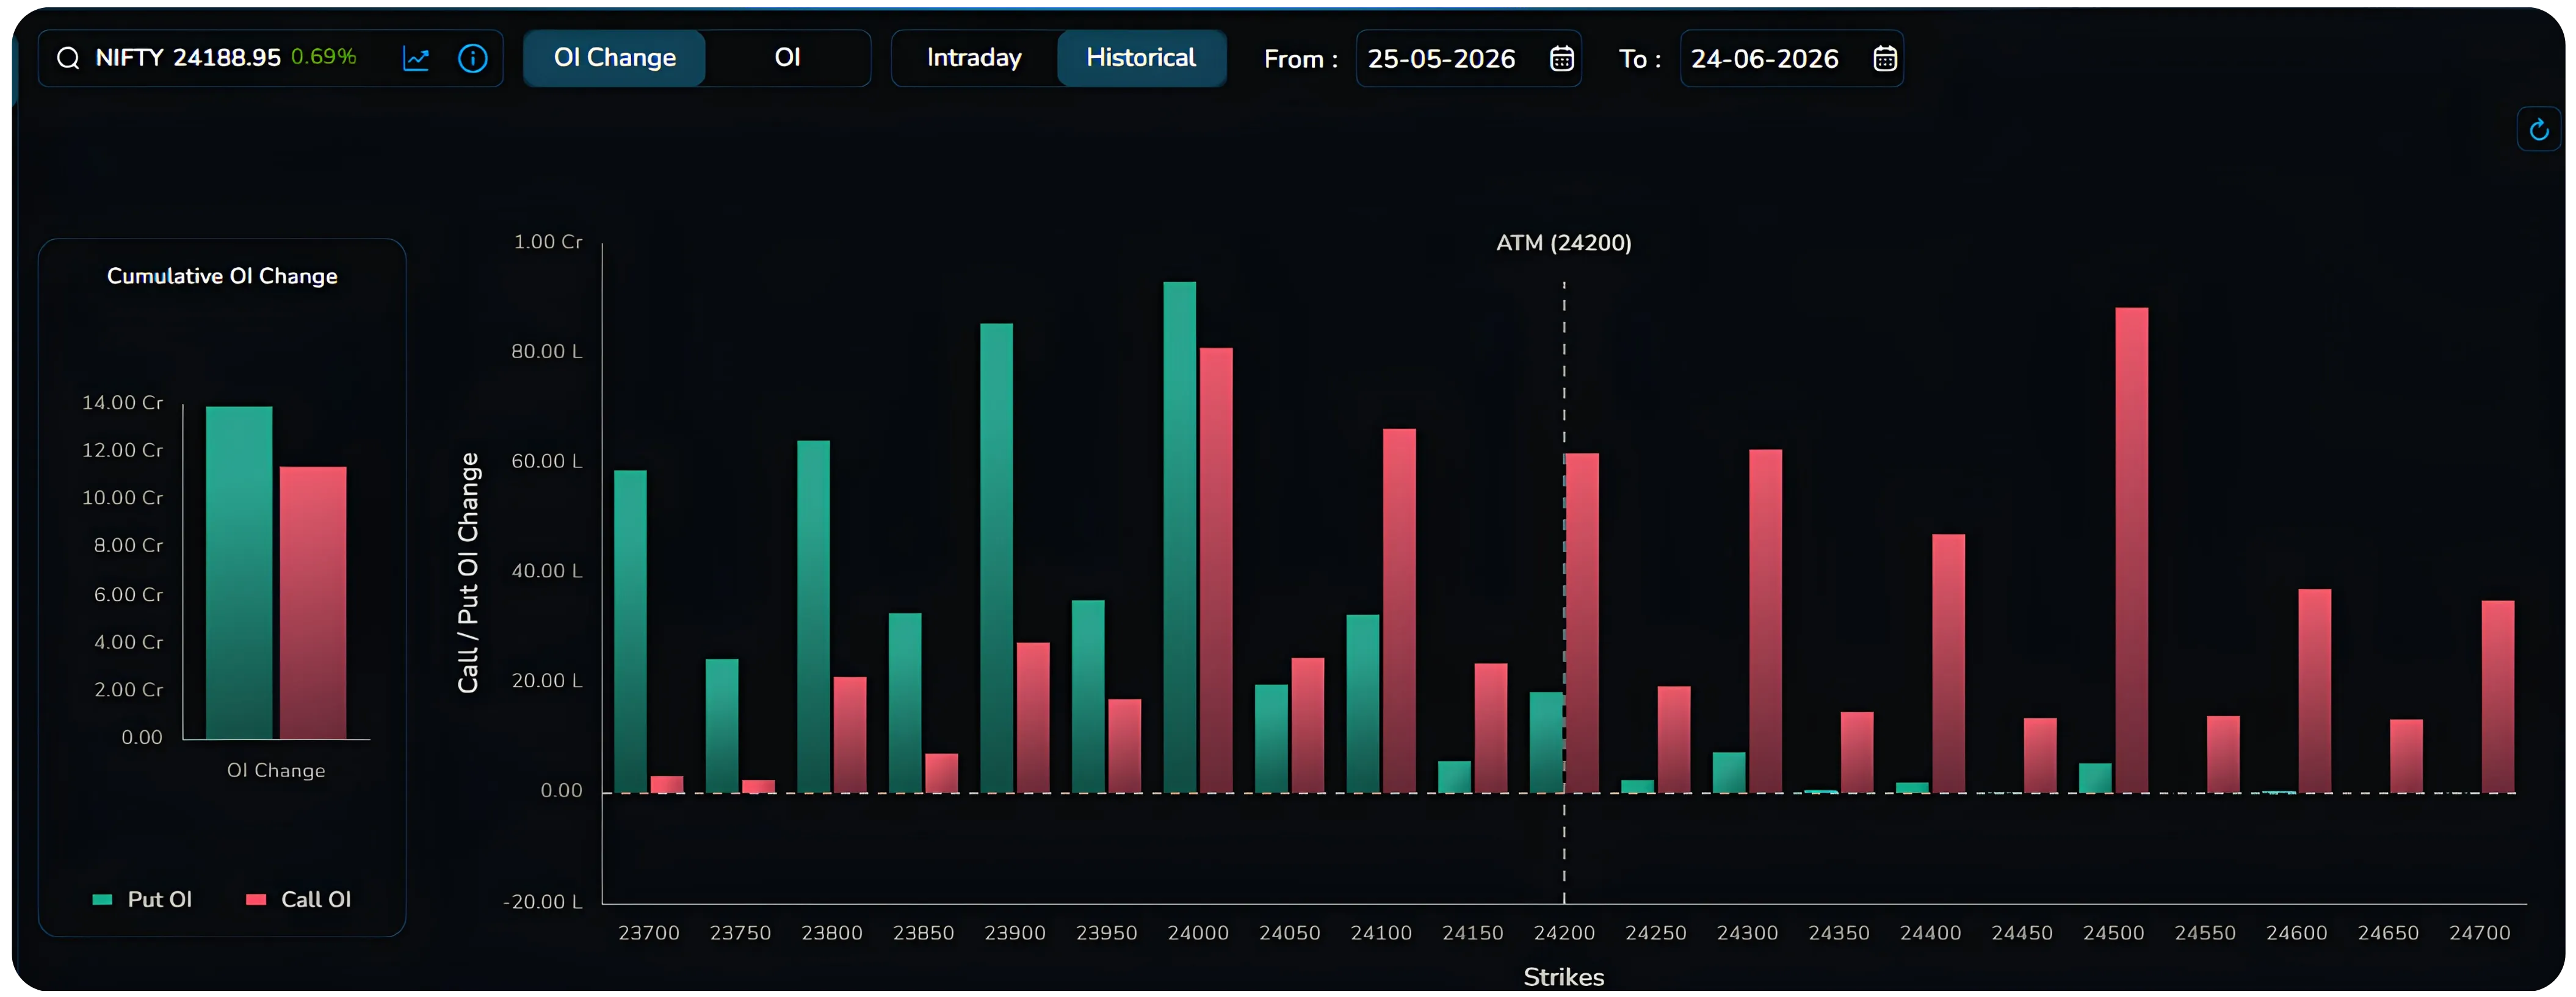2576x997 pixels.
Task: Open the To date field 24-06-2026
Action: pos(1791,59)
